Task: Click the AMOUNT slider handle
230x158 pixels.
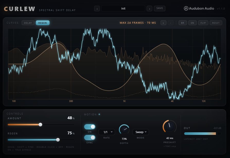Action: point(40,125)
